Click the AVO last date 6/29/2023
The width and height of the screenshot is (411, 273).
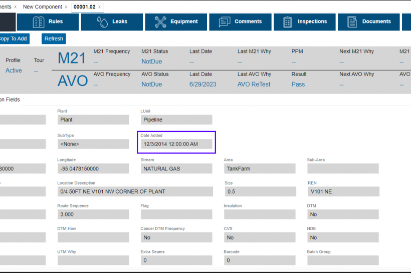202,84
